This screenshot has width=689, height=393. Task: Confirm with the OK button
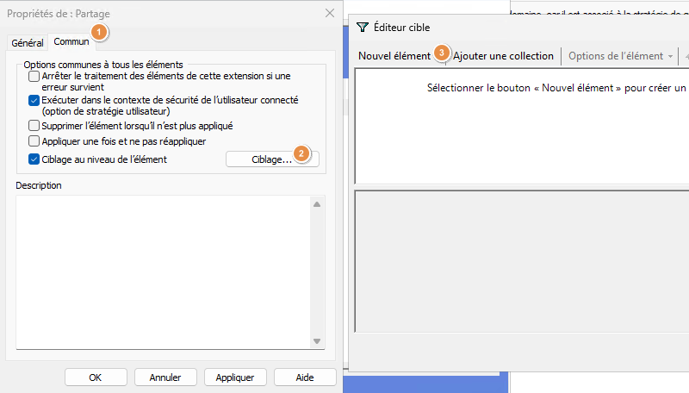95,377
